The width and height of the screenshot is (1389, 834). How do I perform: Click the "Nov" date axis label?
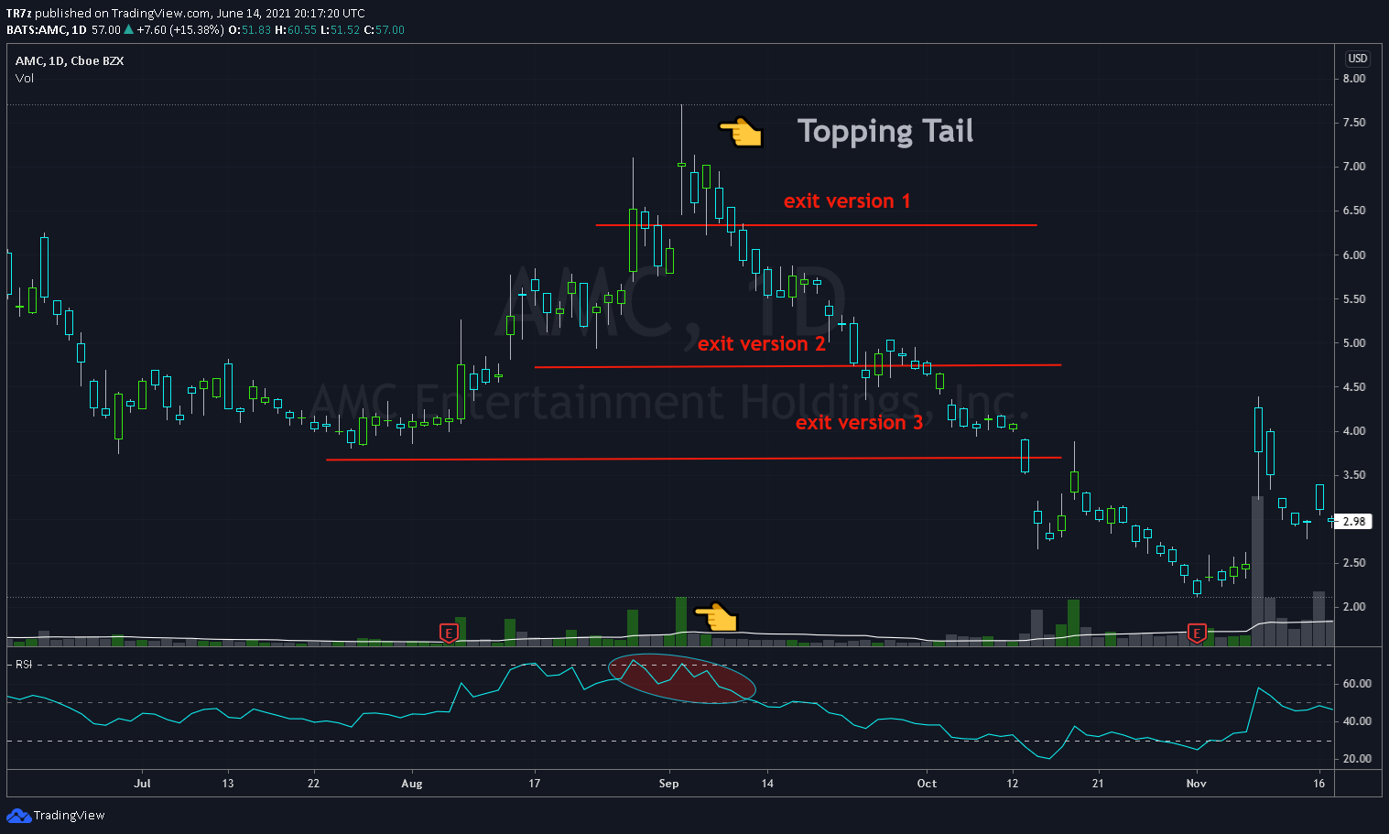point(1196,784)
